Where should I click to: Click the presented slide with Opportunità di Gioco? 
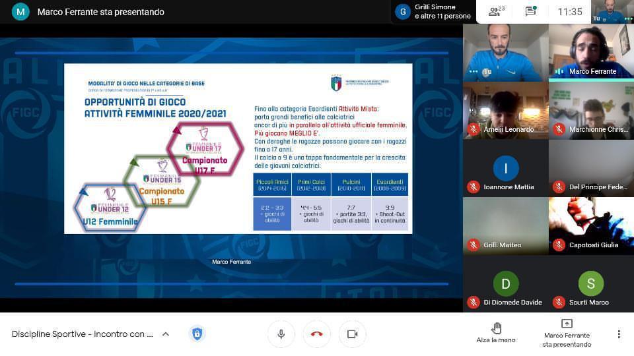238,148
